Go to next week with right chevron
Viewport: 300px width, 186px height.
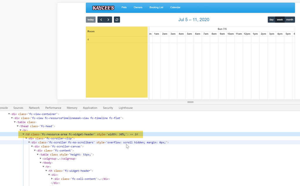click(x=108, y=19)
